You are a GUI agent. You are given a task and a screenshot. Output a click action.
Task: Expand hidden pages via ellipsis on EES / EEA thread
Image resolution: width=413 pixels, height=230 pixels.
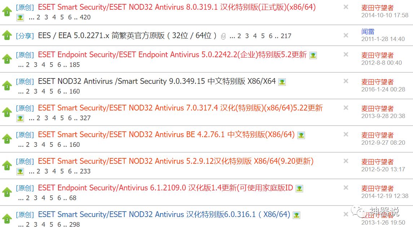231,36
